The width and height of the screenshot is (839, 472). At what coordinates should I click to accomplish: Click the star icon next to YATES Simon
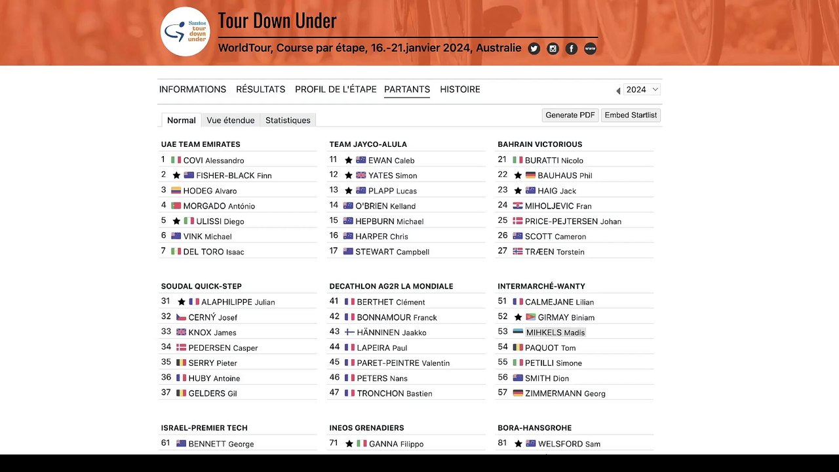pos(349,175)
